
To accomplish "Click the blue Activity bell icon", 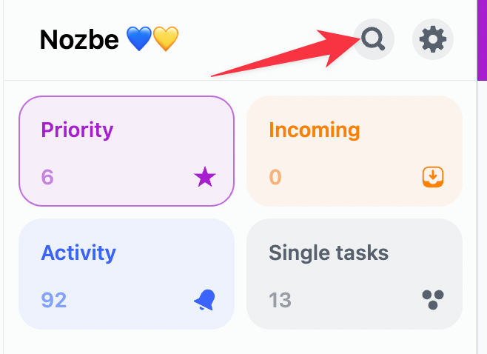I will [205, 300].
